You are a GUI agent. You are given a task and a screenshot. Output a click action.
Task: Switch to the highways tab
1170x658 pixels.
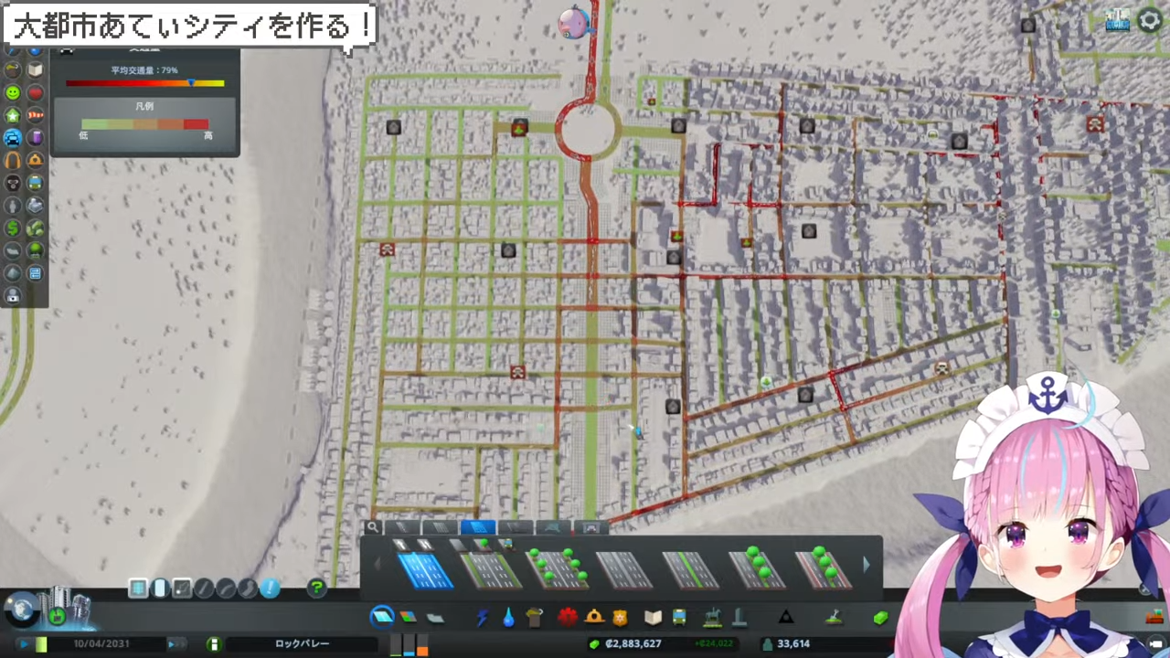point(515,527)
